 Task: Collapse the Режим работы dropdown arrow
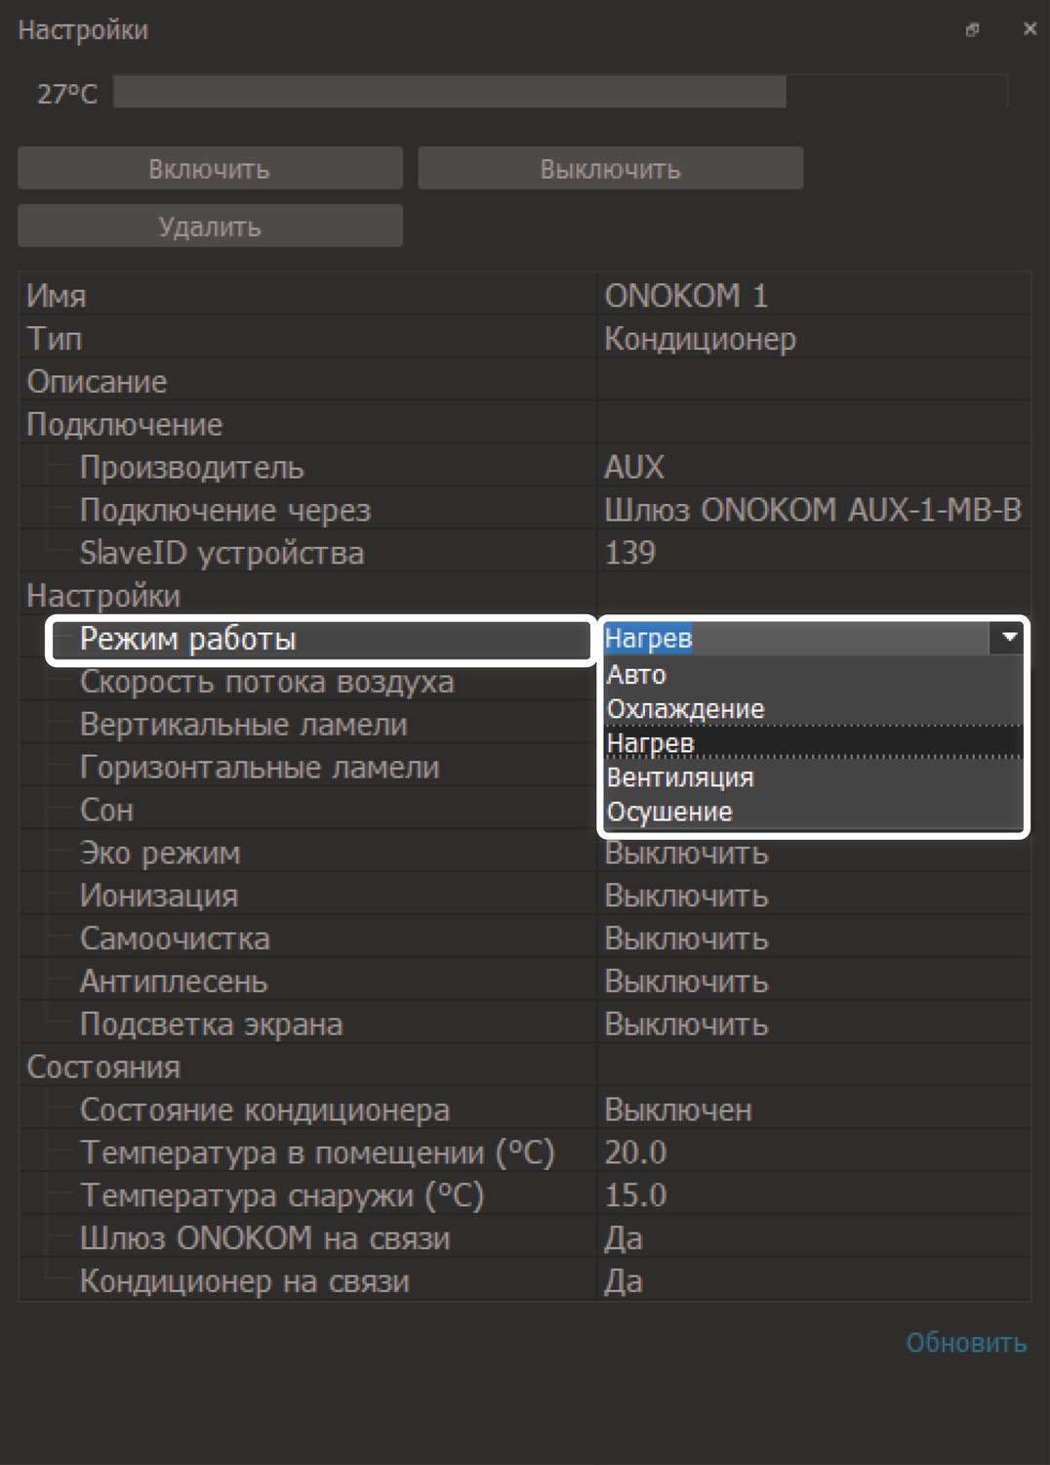1009,638
